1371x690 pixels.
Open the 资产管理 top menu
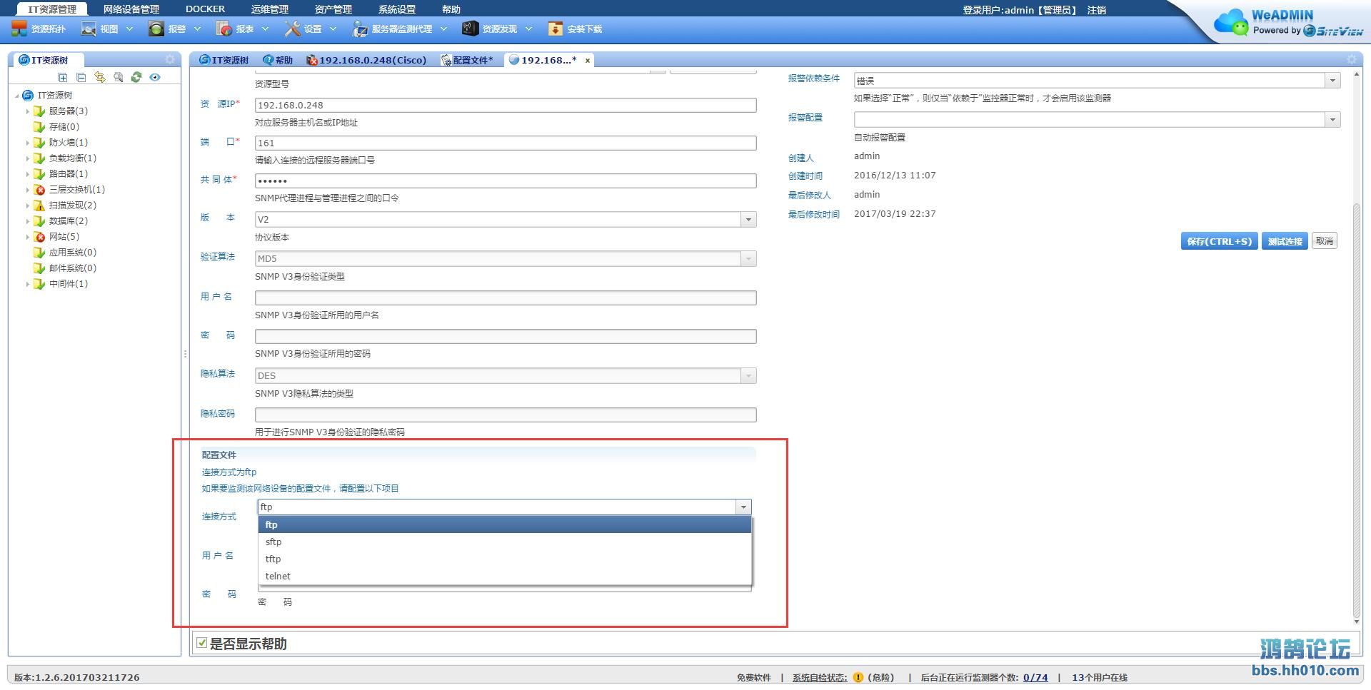333,9
